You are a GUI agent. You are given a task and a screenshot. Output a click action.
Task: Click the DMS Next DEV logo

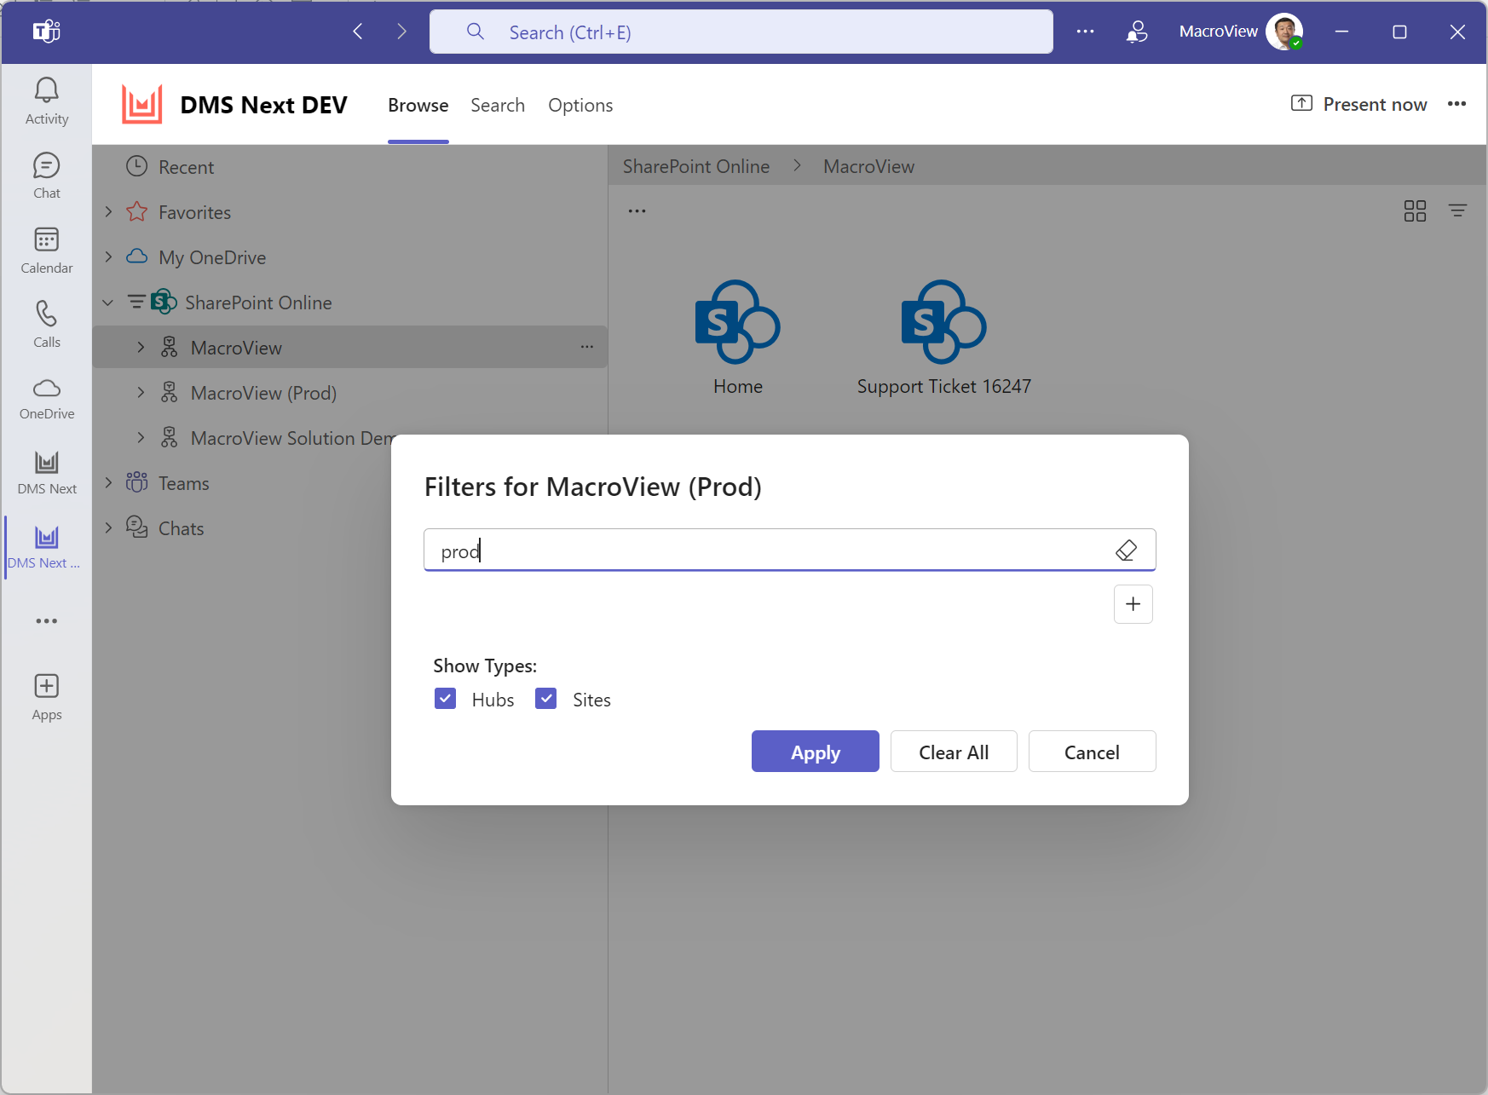[x=141, y=105]
